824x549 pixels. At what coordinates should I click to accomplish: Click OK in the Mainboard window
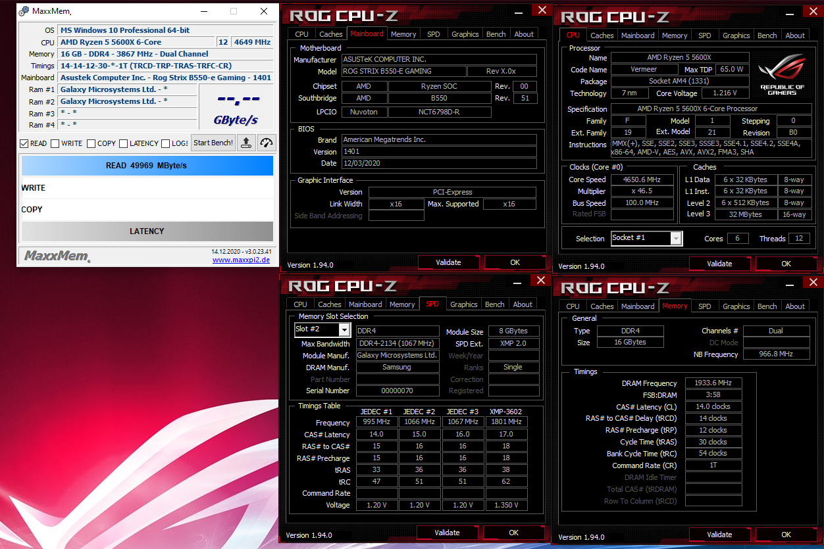pos(515,262)
